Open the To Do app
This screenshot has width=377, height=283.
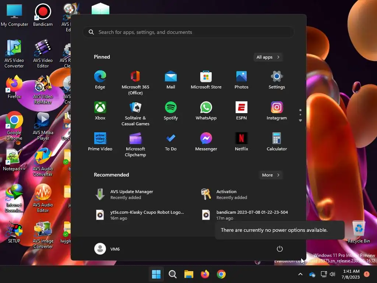[171, 142]
